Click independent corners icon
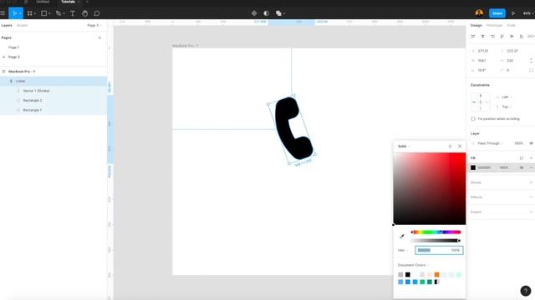 (x=532, y=70)
